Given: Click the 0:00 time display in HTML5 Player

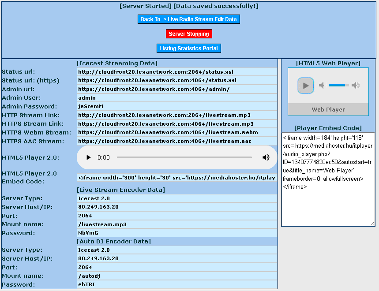Looking at the screenshot, I should point(103,157).
